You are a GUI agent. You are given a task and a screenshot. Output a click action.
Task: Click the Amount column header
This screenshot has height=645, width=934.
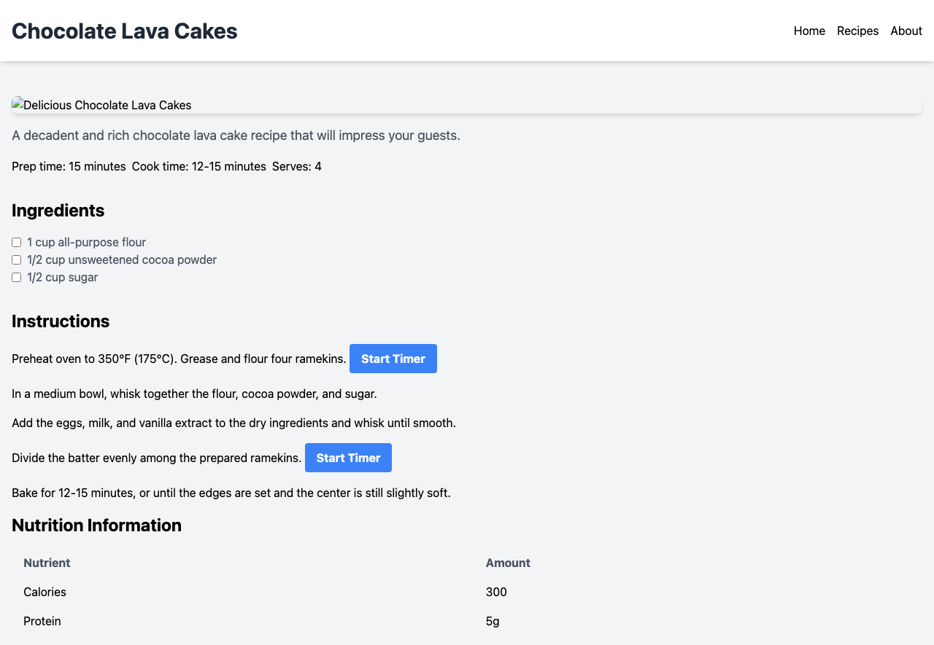(508, 563)
